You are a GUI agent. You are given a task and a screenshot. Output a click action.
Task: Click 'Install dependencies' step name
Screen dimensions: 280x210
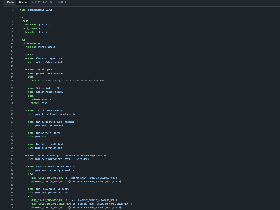tap(50, 111)
